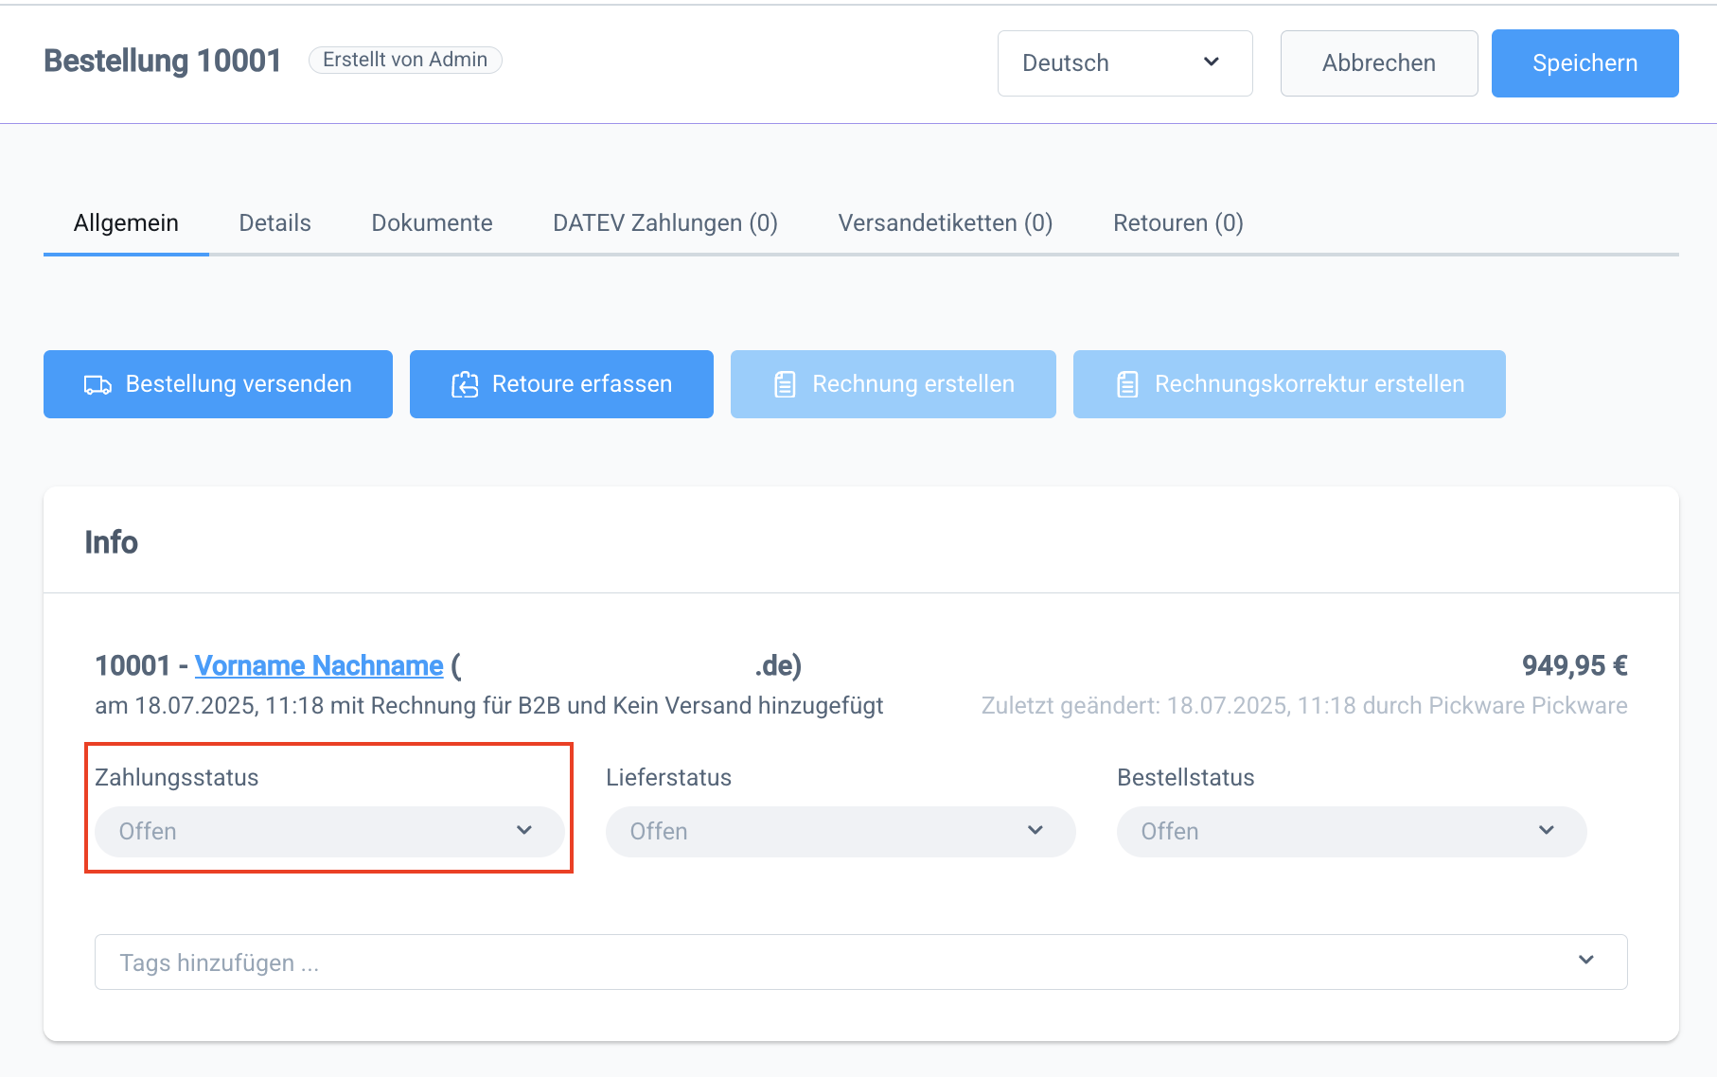
Task: Open the Versandetiketten tab
Action: coord(945,223)
